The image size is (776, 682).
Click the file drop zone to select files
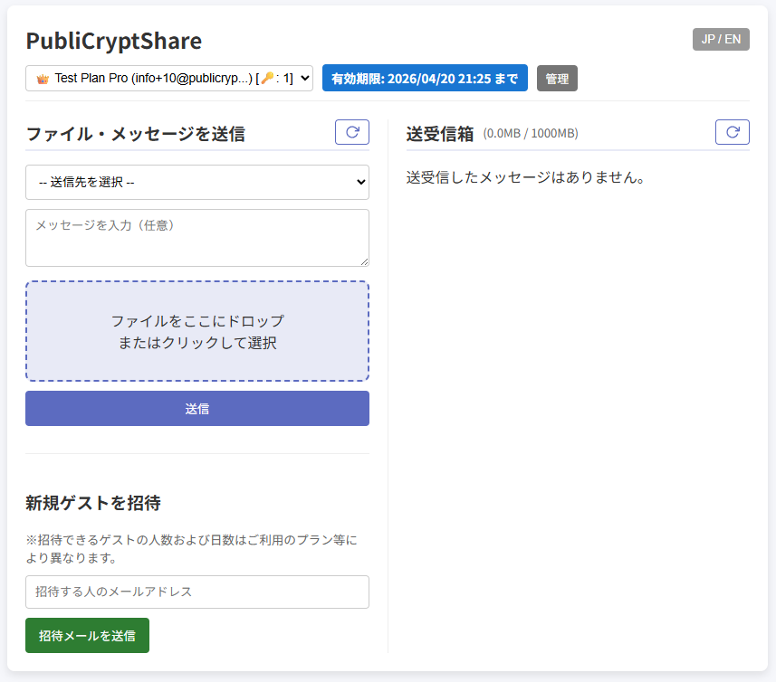click(197, 331)
